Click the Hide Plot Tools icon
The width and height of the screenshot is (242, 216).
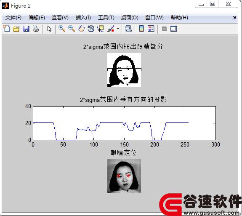click(x=164, y=29)
